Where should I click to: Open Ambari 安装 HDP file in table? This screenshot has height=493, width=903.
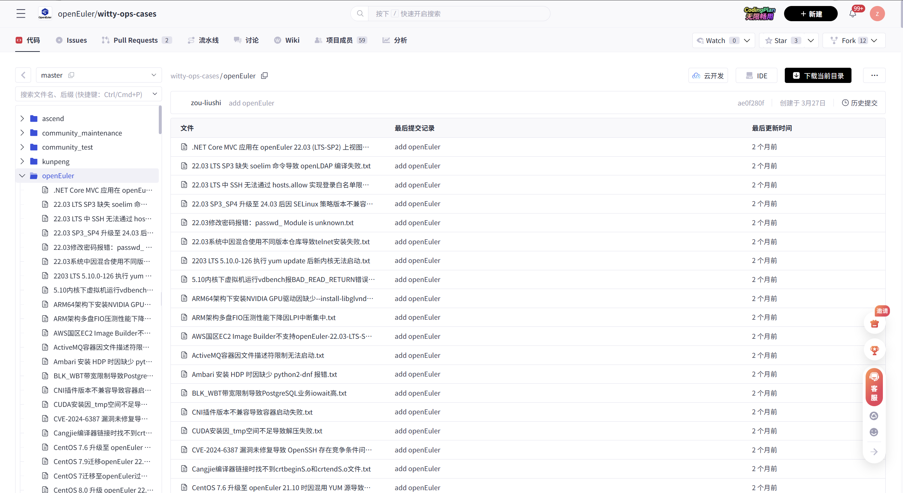click(264, 374)
